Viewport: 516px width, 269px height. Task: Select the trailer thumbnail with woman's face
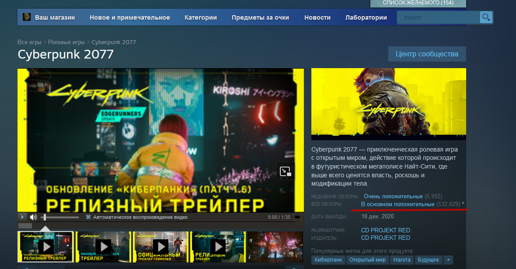point(218,247)
